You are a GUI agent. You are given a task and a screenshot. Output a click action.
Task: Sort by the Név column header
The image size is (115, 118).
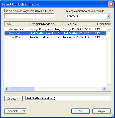[17, 24]
